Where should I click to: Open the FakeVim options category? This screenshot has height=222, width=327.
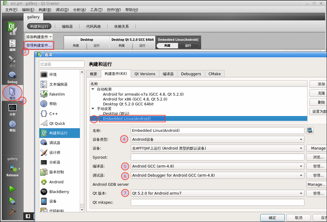coord(60,94)
